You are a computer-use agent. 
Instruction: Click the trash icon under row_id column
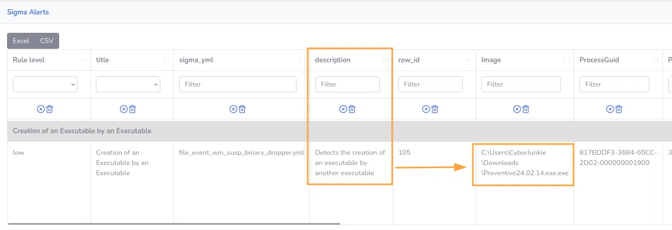click(x=435, y=109)
